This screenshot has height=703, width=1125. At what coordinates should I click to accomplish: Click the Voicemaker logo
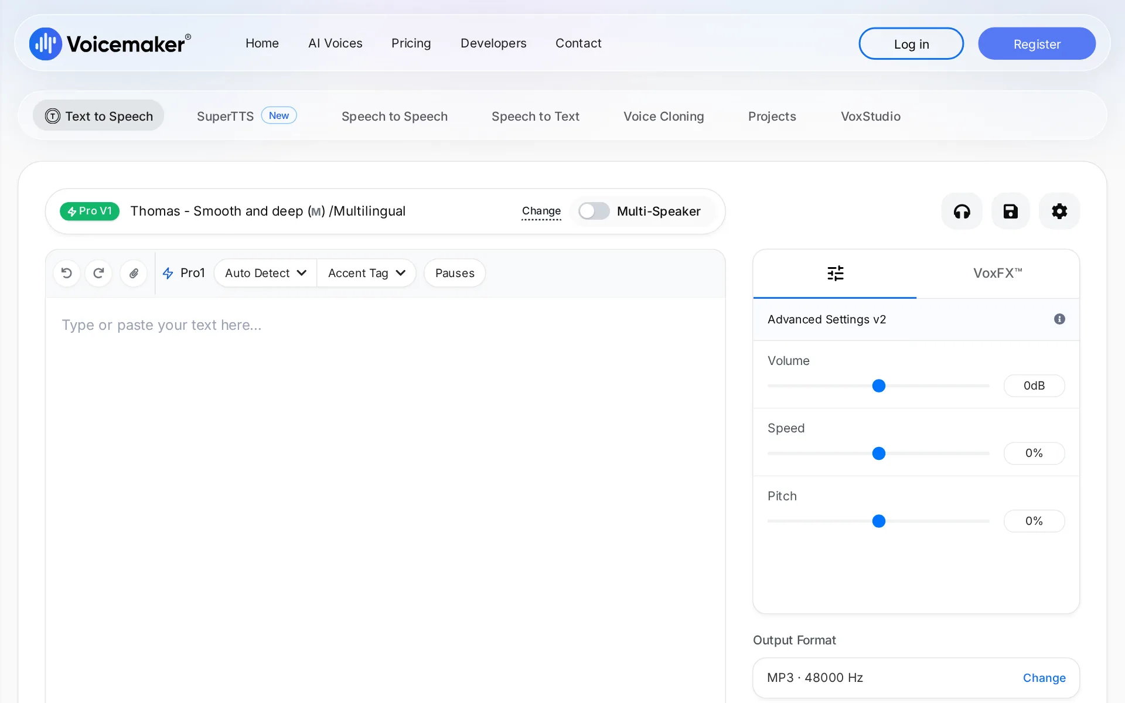pyautogui.click(x=110, y=43)
